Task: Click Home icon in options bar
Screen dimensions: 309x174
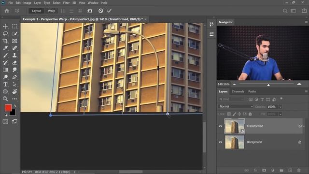Action: click(7, 11)
